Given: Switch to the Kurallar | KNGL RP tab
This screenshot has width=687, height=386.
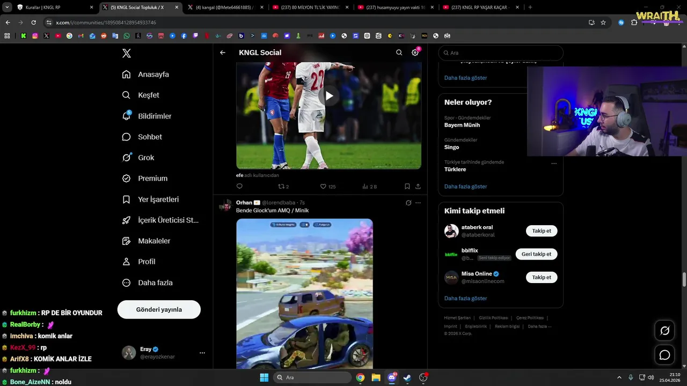Looking at the screenshot, I should (x=55, y=8).
